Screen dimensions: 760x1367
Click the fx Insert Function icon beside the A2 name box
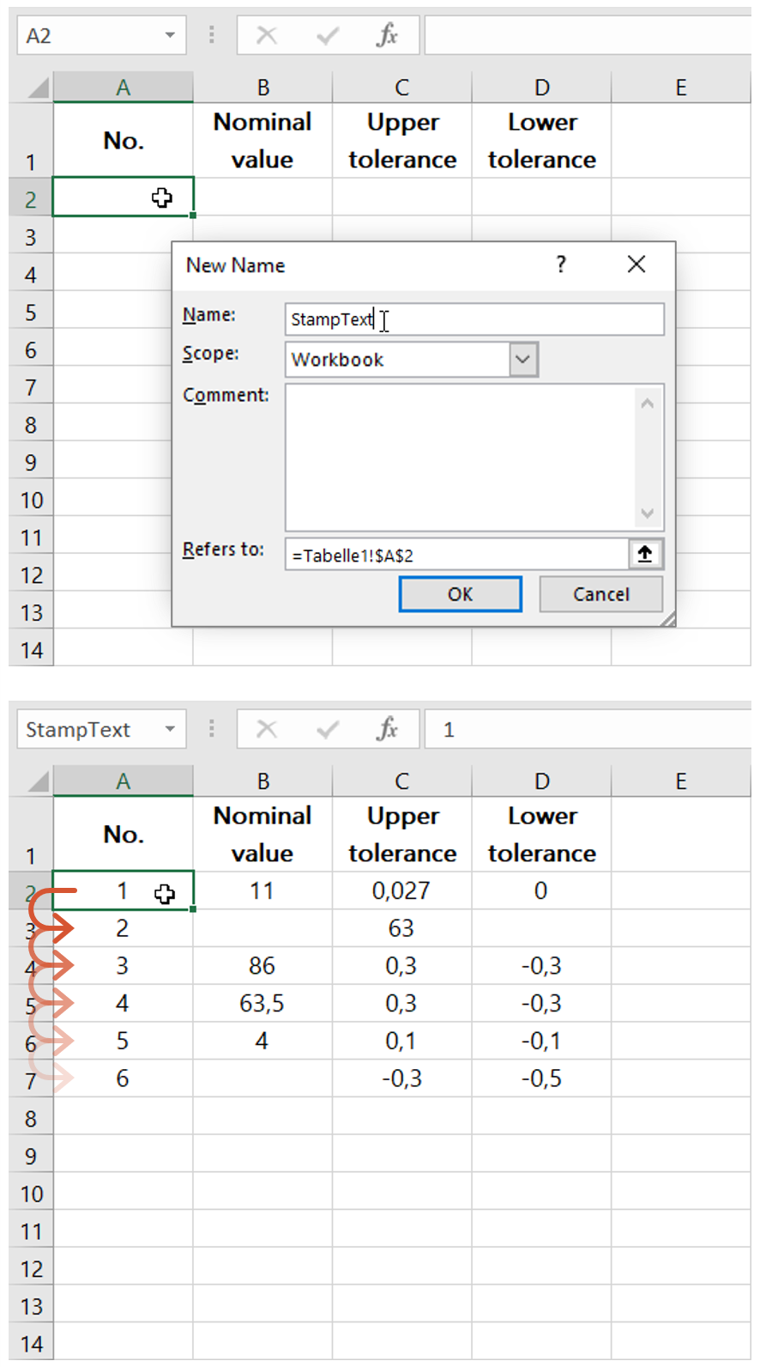(387, 35)
